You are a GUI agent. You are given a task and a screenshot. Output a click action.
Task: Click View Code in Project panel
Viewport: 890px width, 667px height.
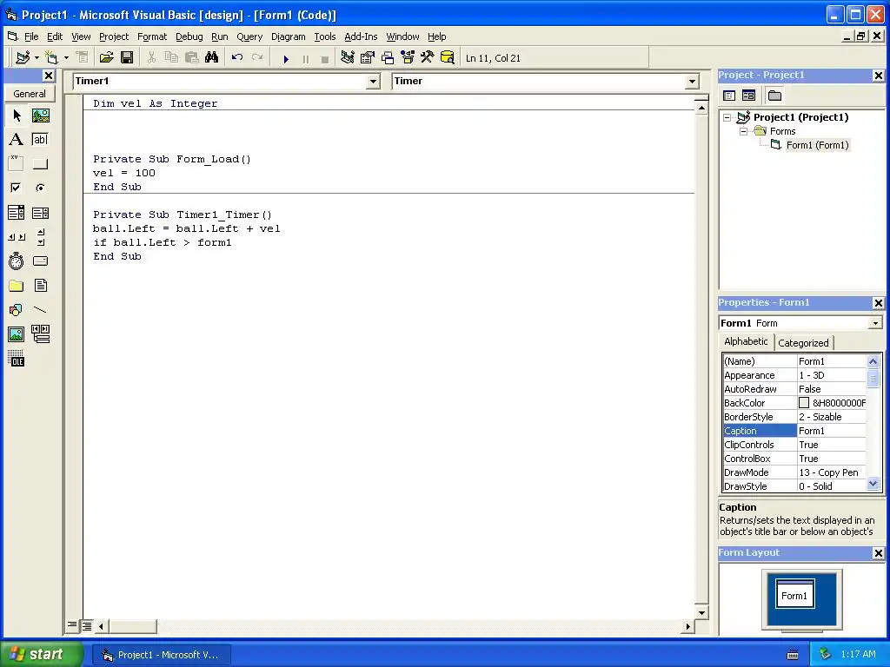(729, 96)
